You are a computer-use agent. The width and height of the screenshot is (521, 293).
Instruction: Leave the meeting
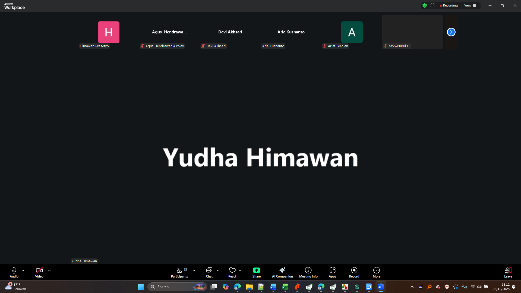pos(508,272)
